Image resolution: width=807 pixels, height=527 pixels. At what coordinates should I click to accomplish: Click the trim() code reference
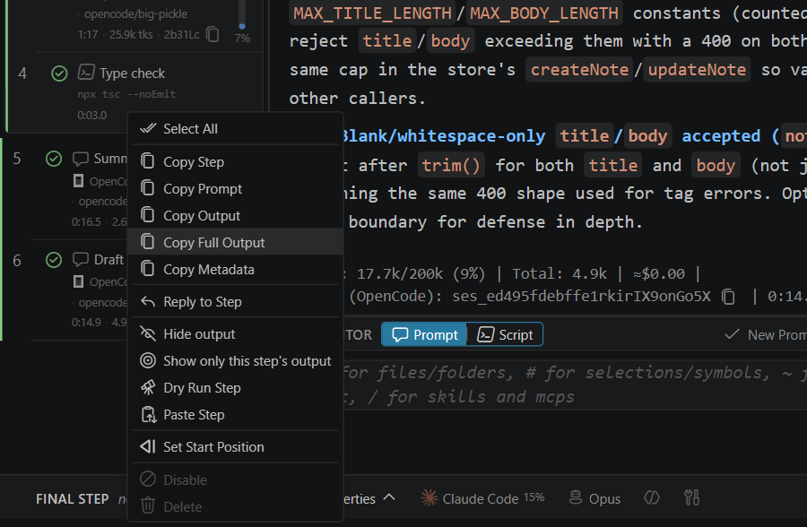coord(451,165)
